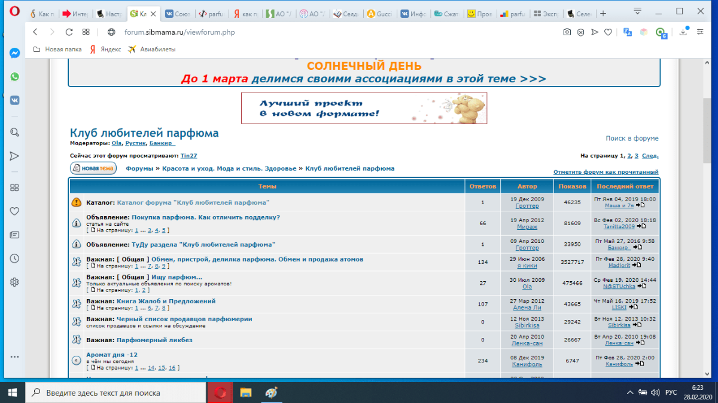Open the Opera snapshot camera tool
Image resolution: width=718 pixels, height=403 pixels.
[567, 33]
